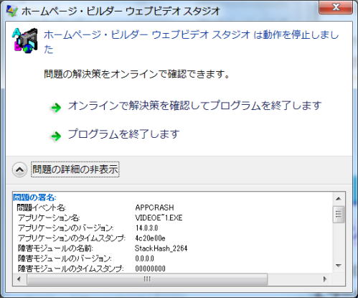Click the green arrow beside オンラインで解決策を確認

[x=56, y=108]
